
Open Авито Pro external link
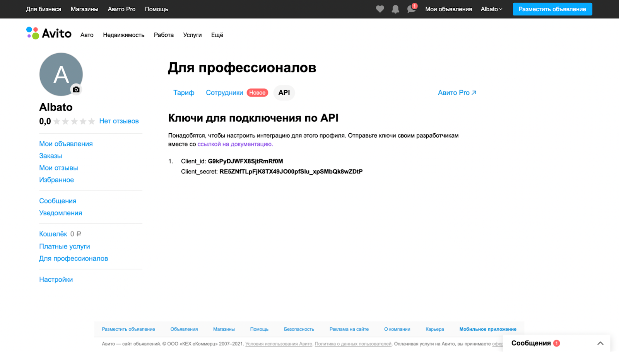pos(457,93)
